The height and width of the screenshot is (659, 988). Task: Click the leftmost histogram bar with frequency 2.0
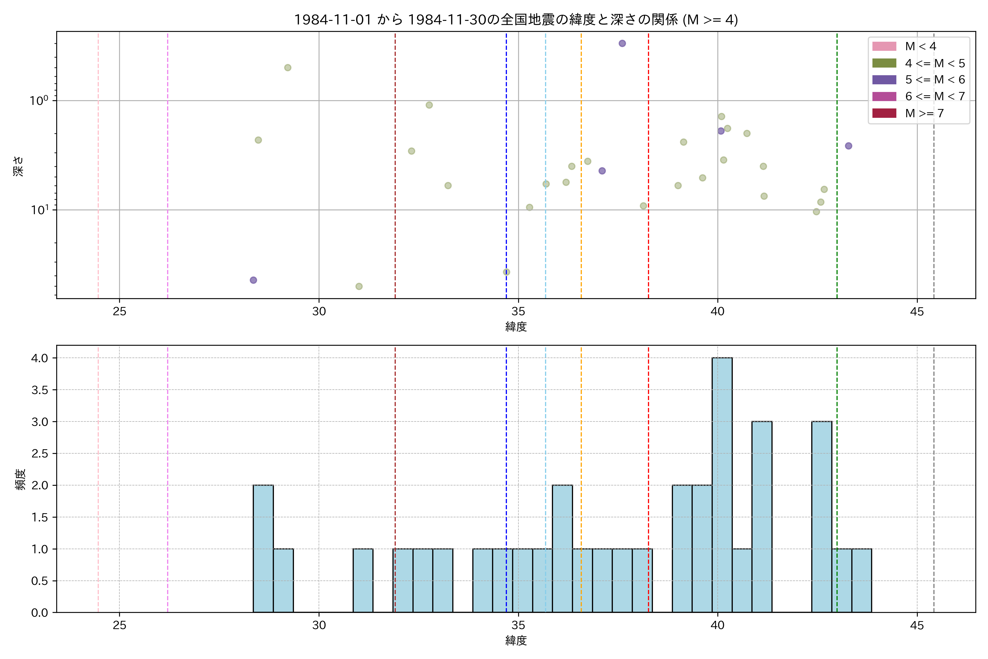click(x=263, y=548)
